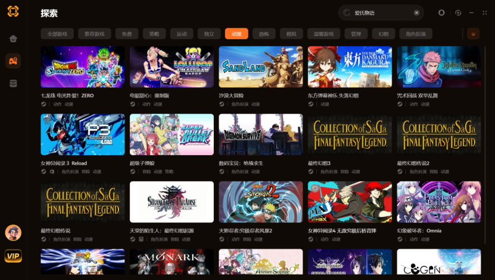Open Atelier Sophie 2 thumbnail
The width and height of the screenshot is (495, 280).
(261, 262)
